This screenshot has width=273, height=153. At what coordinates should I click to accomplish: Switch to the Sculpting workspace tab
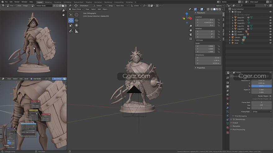57,2
